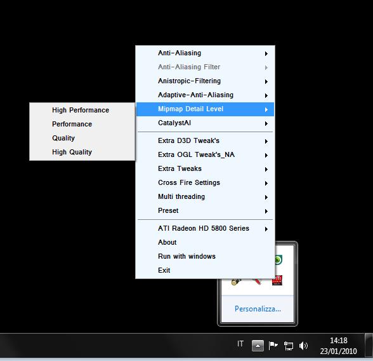Click the greyed Anti-Aliasing Filter entry
The image size is (373, 361).
(x=205, y=67)
